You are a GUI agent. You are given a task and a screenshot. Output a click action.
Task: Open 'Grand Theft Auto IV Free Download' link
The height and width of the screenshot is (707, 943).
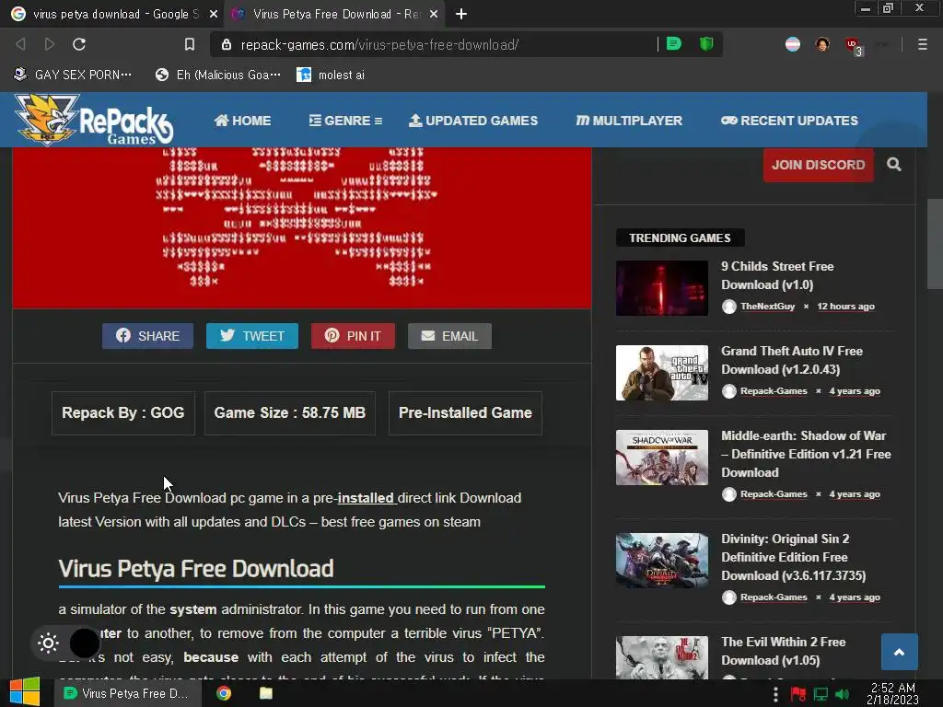point(791,360)
